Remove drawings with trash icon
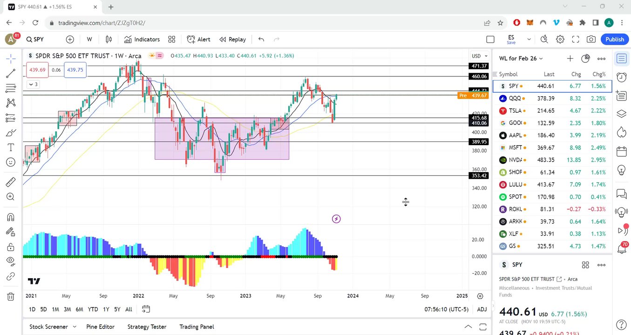 click(x=11, y=296)
